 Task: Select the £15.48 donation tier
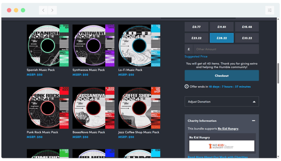(x=247, y=27)
